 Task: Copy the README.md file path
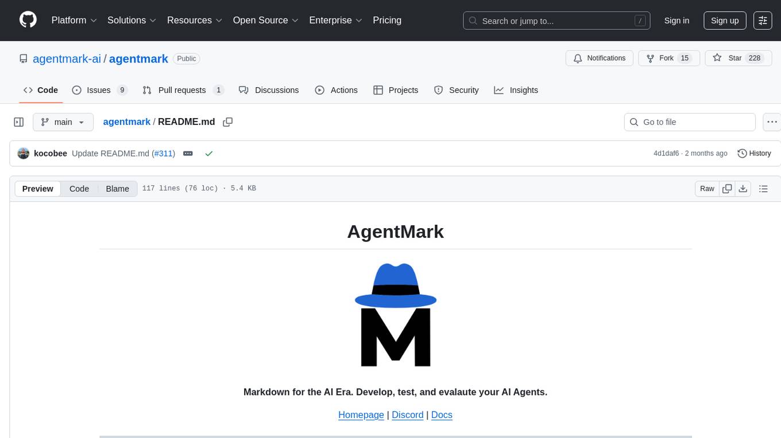[228, 122]
